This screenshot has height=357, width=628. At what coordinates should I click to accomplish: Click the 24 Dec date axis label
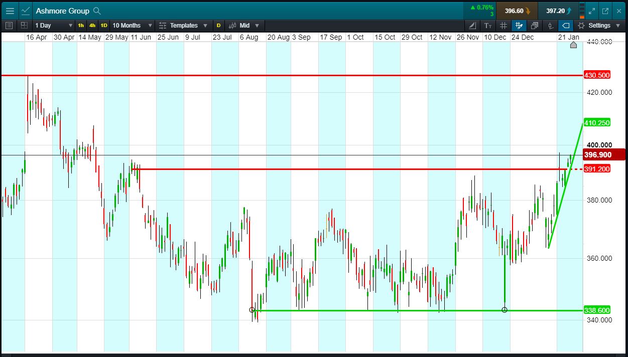[x=523, y=37]
